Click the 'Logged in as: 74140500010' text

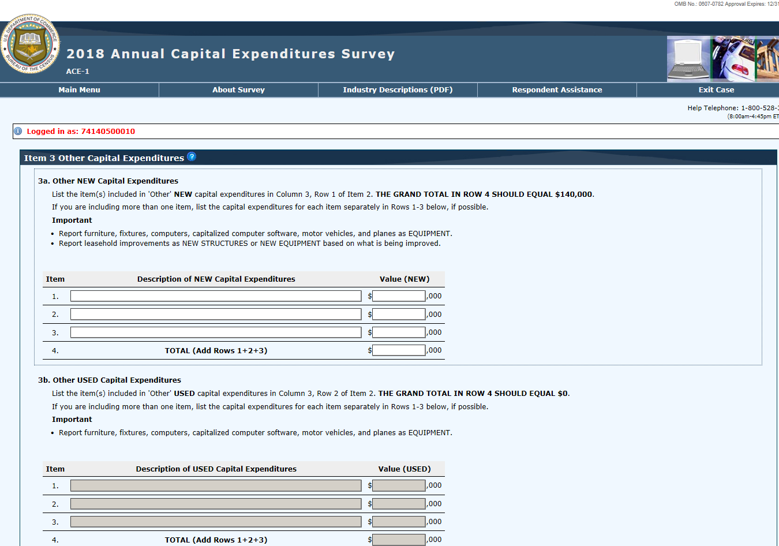(81, 132)
